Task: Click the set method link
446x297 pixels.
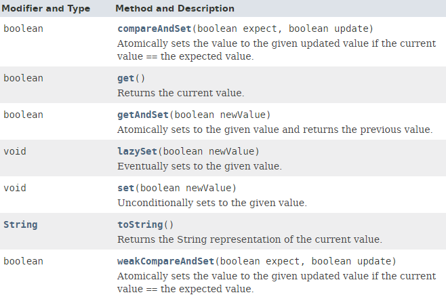Action: pos(126,188)
